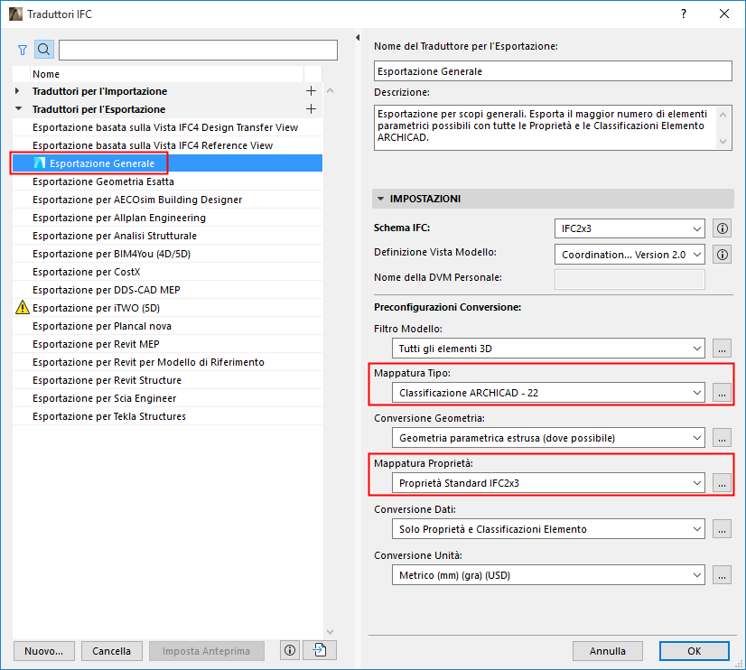This screenshot has height=670, width=746.
Task: Collapse the IMPOSTAZIONI section
Action: [x=380, y=199]
